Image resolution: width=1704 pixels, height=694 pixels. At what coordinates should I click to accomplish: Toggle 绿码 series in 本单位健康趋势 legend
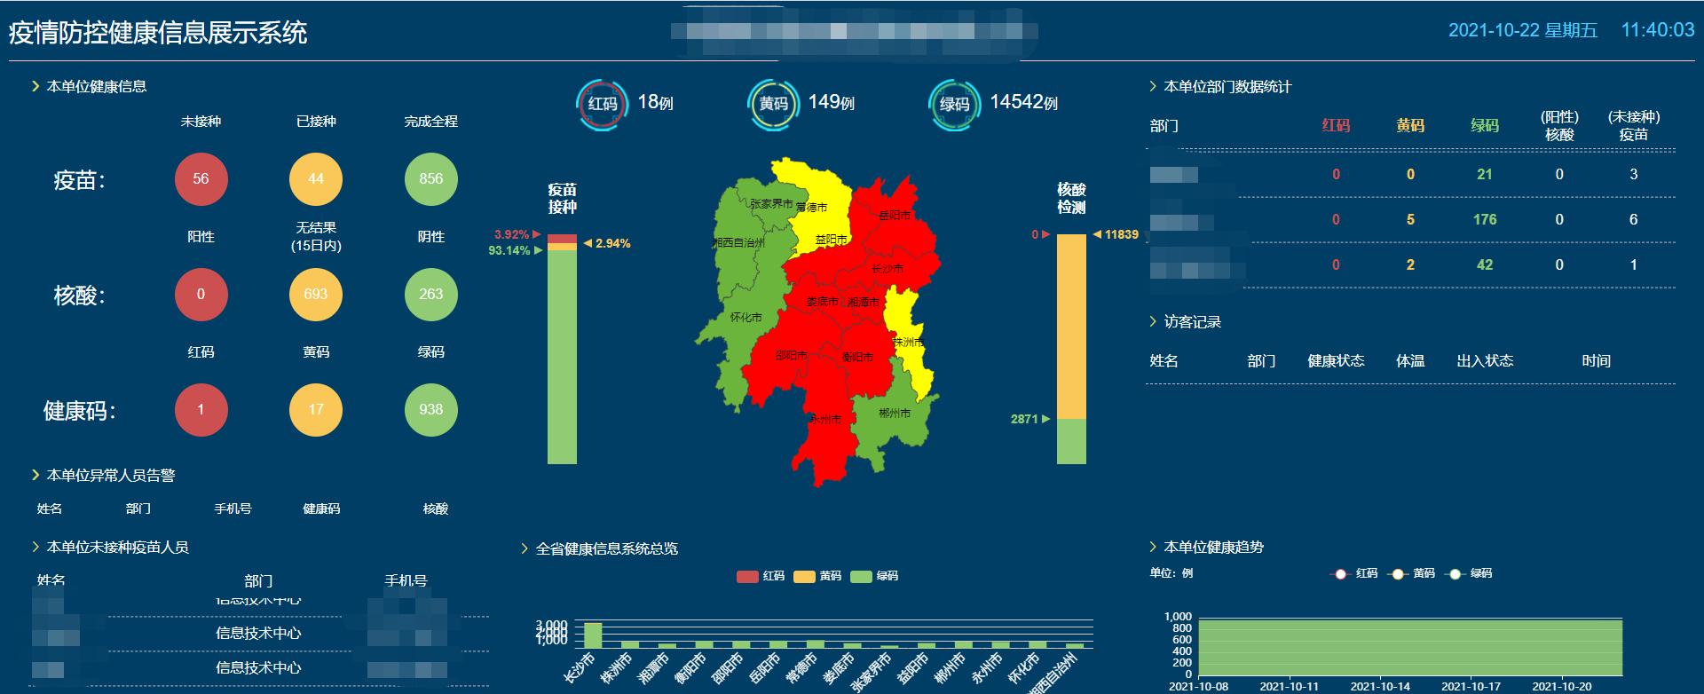(1469, 573)
